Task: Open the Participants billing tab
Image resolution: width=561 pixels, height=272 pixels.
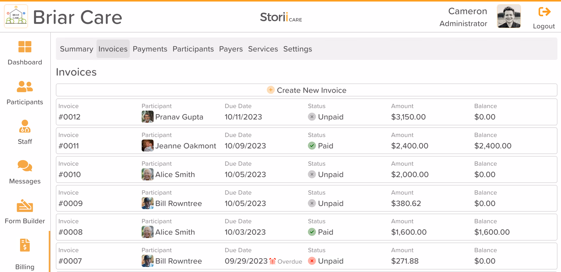Action: (x=193, y=49)
